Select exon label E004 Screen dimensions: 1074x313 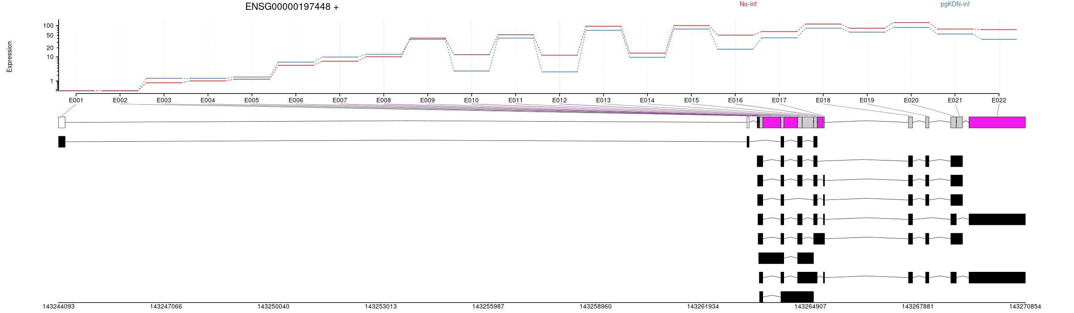(208, 100)
